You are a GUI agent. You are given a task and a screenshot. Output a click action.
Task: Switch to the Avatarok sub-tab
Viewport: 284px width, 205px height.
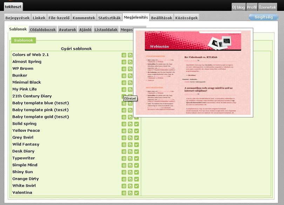pyautogui.click(x=68, y=30)
